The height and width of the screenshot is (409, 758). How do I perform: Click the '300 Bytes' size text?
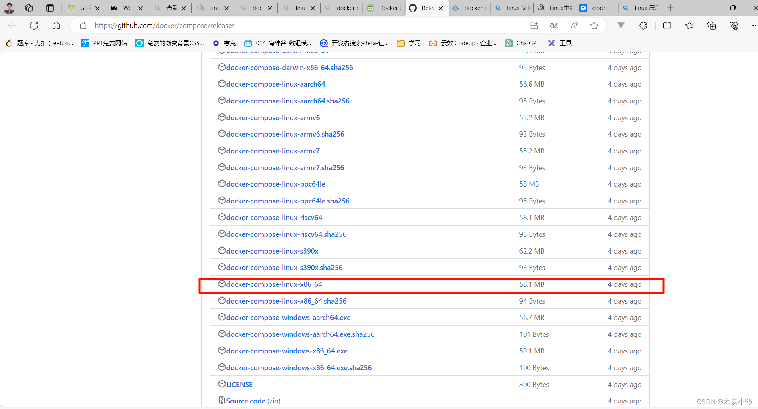pos(534,385)
